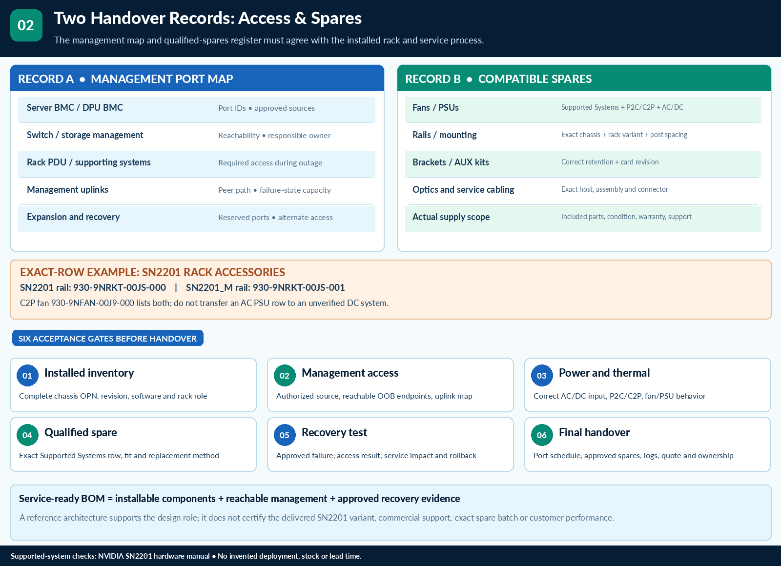Click the Actual supply scope row label
The height and width of the screenshot is (566, 781).
451,217
